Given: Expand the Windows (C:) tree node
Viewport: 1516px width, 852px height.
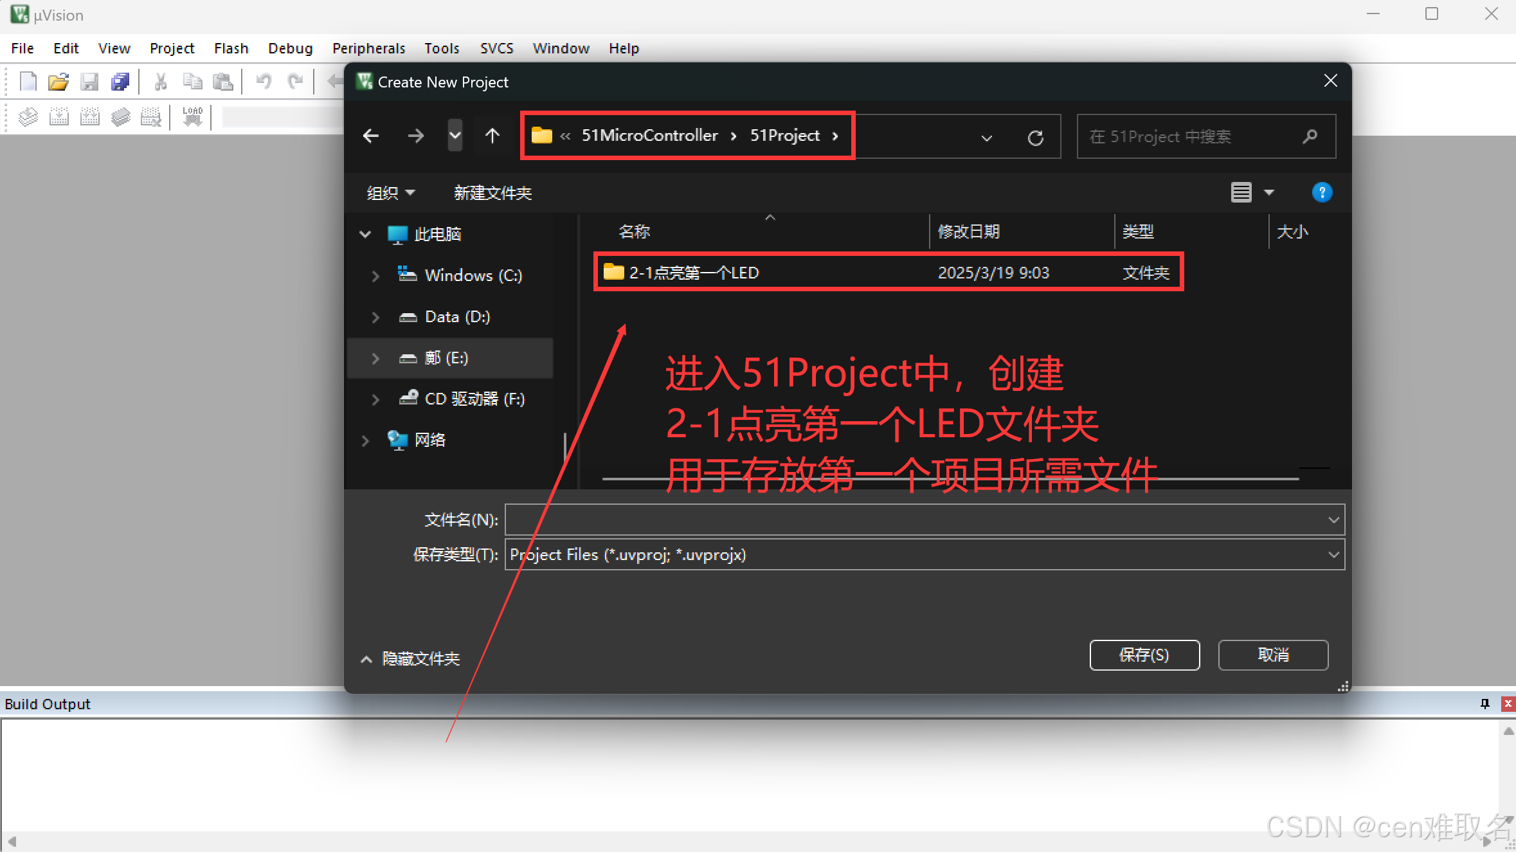Looking at the screenshot, I should click(x=375, y=276).
